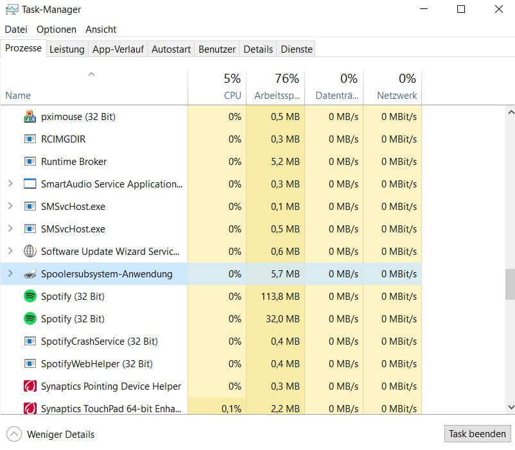Click the SpotifyWebHelper icon
Image resolution: width=515 pixels, height=450 pixels.
[30, 364]
